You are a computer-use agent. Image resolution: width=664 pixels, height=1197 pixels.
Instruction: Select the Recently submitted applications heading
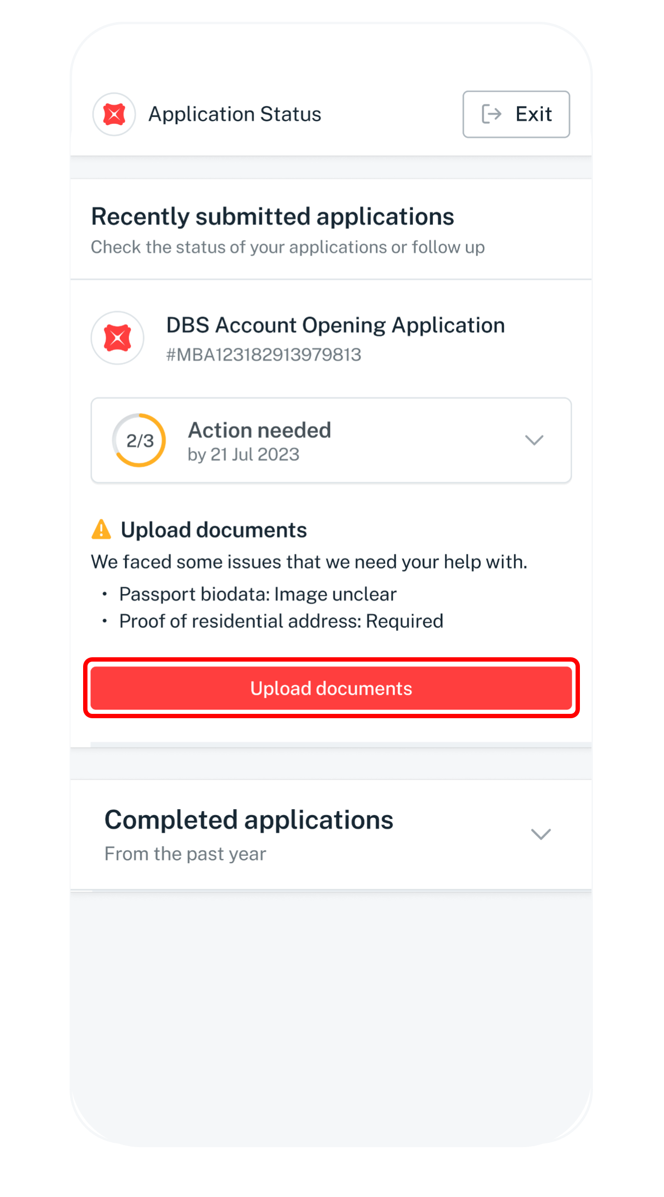coord(272,216)
